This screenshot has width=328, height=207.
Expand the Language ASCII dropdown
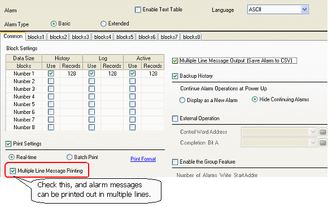[304, 10]
